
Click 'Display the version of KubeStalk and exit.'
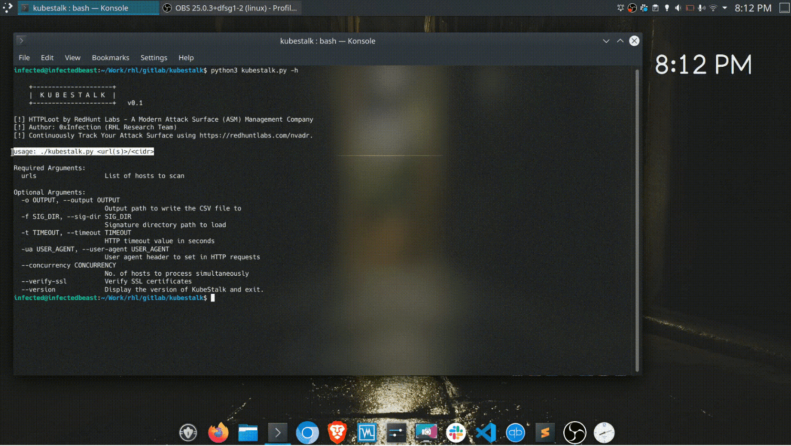pos(184,290)
